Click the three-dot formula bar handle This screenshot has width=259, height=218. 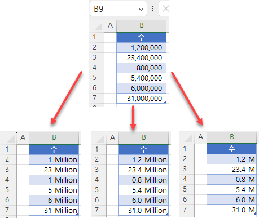tap(153, 8)
